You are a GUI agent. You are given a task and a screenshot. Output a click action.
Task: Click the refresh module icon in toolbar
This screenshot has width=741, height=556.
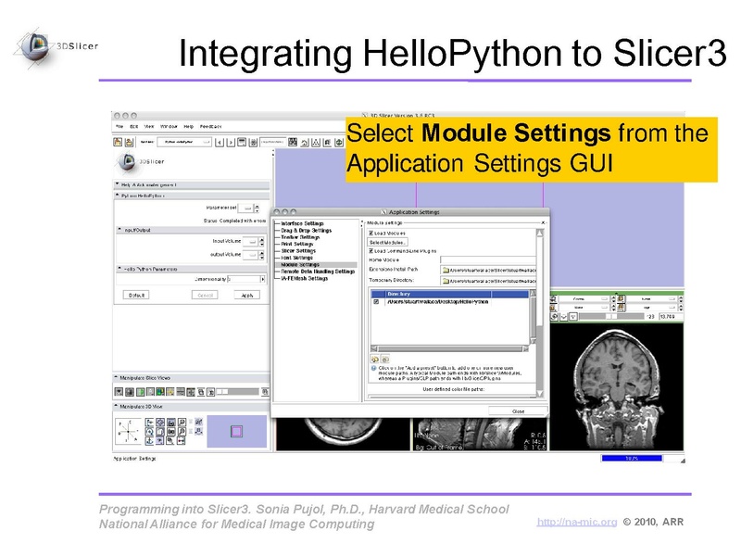pyautogui.click(x=253, y=143)
